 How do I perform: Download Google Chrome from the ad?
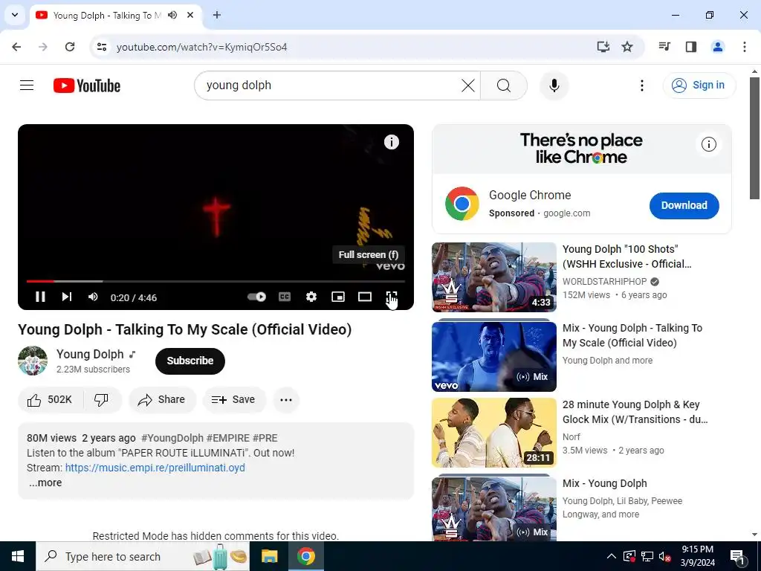point(684,205)
